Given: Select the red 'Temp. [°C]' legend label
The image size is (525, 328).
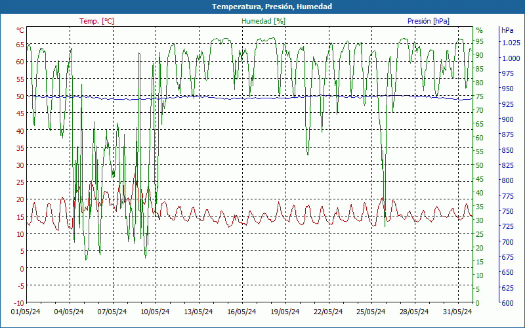Looking at the screenshot, I should (x=96, y=21).
